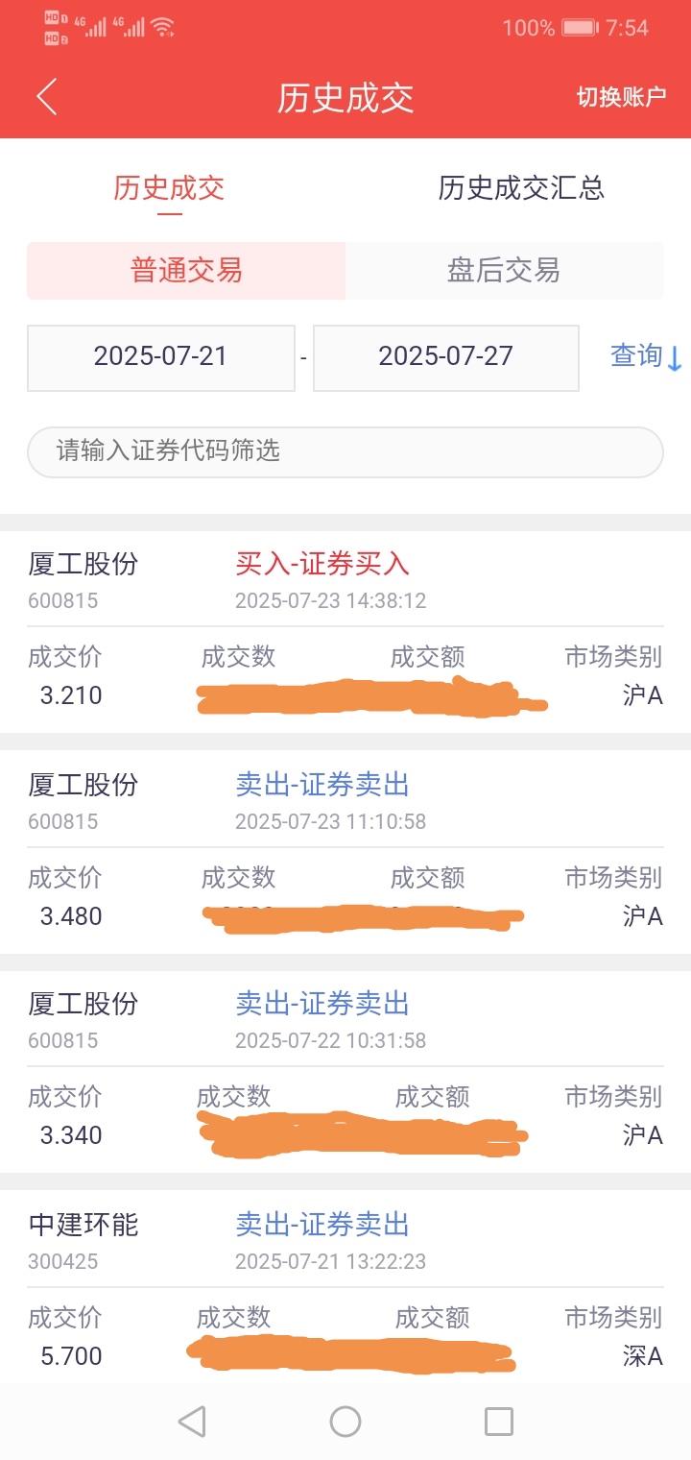Tap the Wi-Fi status icon
The height and width of the screenshot is (1460, 691).
pyautogui.click(x=164, y=27)
